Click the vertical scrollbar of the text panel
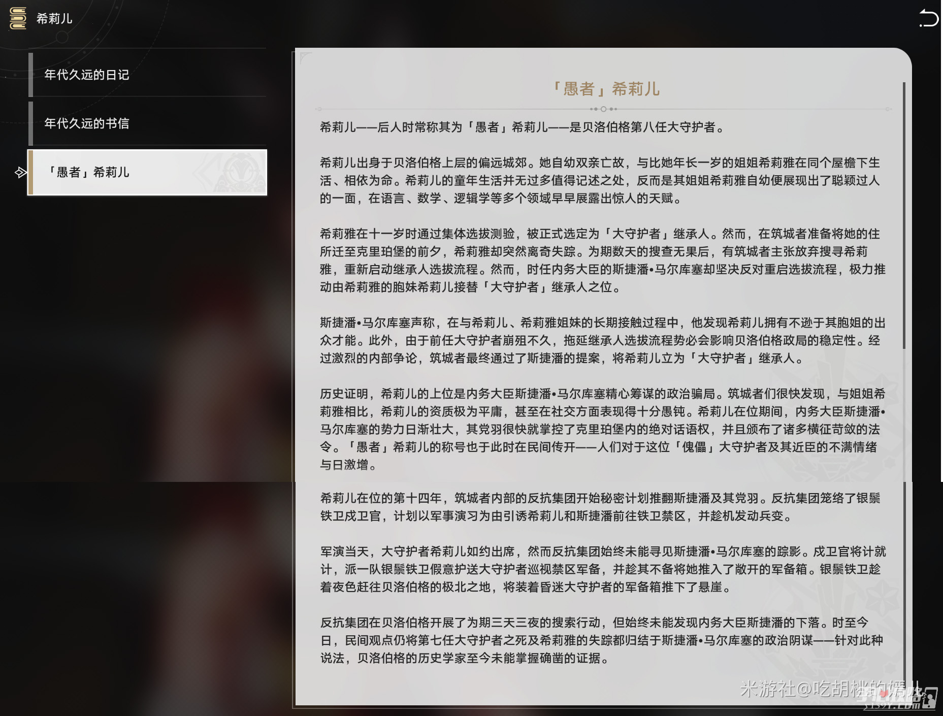943x716 pixels. point(904,215)
